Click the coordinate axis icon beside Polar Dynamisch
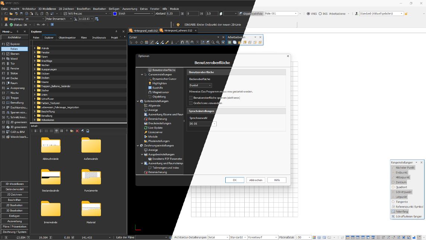Screen dimensions: 426x240 tap(76, 19)
